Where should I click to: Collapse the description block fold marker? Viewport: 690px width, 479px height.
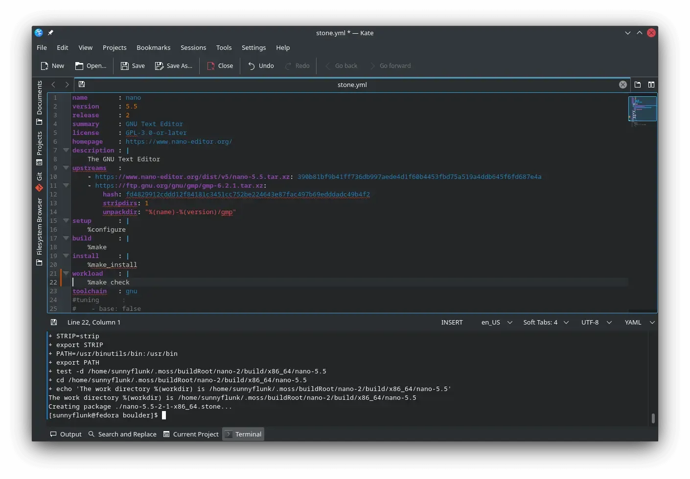coord(66,150)
